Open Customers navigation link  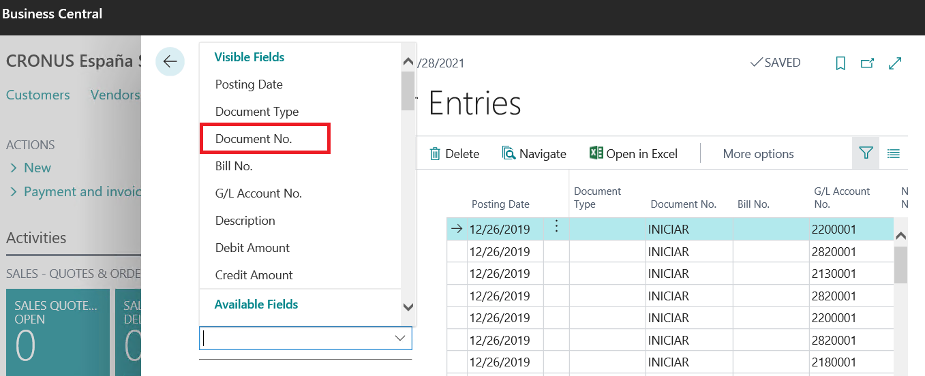tap(37, 95)
